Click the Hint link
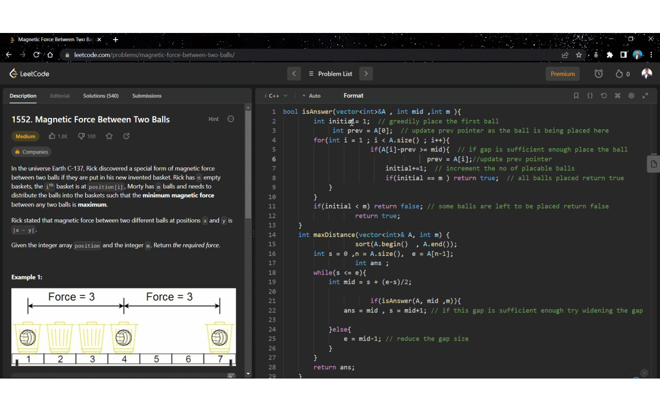This screenshot has width=660, height=412. (213, 119)
